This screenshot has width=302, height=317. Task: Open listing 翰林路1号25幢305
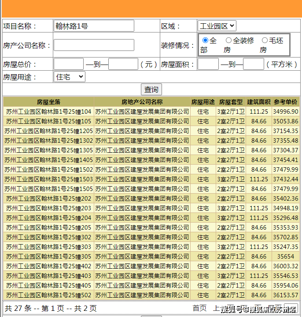point(48,256)
